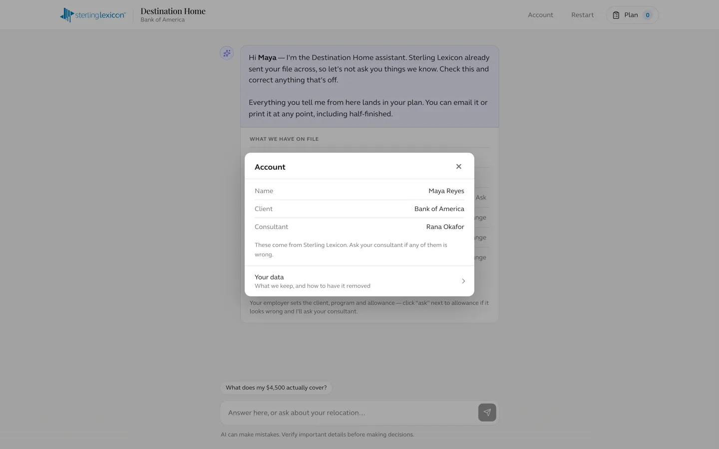Click Bank of America subtitle in header
This screenshot has height=449, width=719.
pyautogui.click(x=163, y=20)
